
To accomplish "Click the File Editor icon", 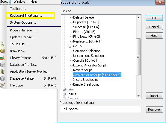I will [x=2, y=86].
